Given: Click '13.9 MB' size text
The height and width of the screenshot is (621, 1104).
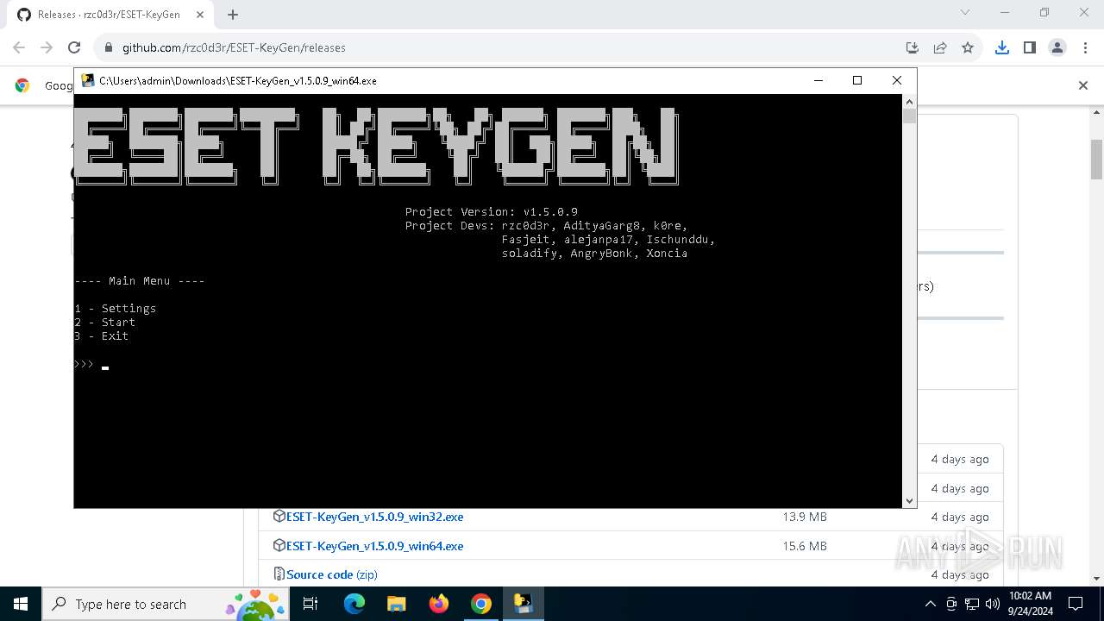Looking at the screenshot, I should (805, 517).
